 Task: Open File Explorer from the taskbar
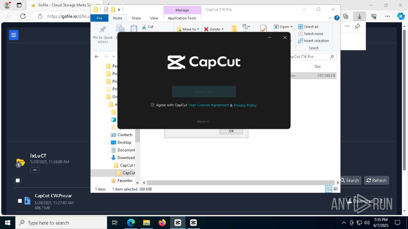pyautogui.click(x=146, y=223)
